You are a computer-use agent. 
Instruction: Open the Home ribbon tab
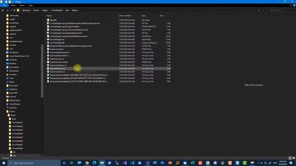coord(13,6)
